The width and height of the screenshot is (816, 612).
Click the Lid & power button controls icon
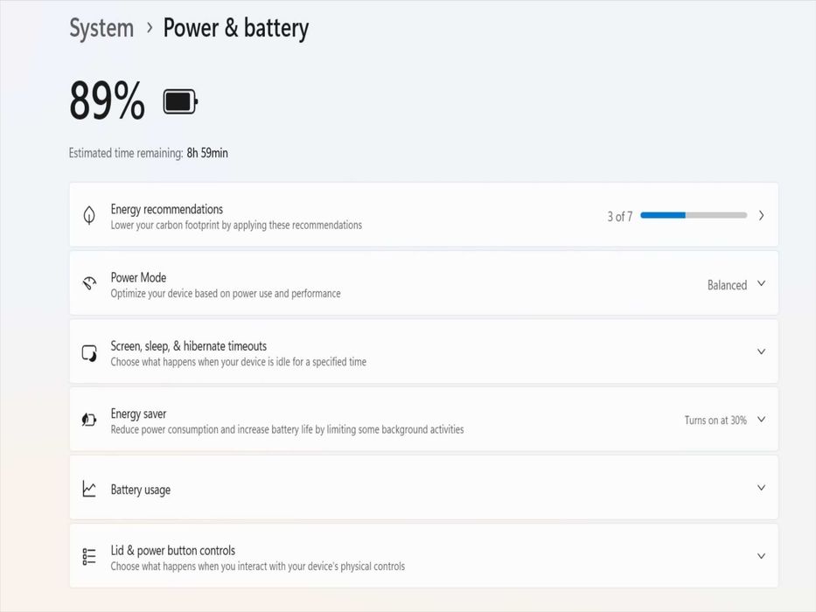click(89, 557)
